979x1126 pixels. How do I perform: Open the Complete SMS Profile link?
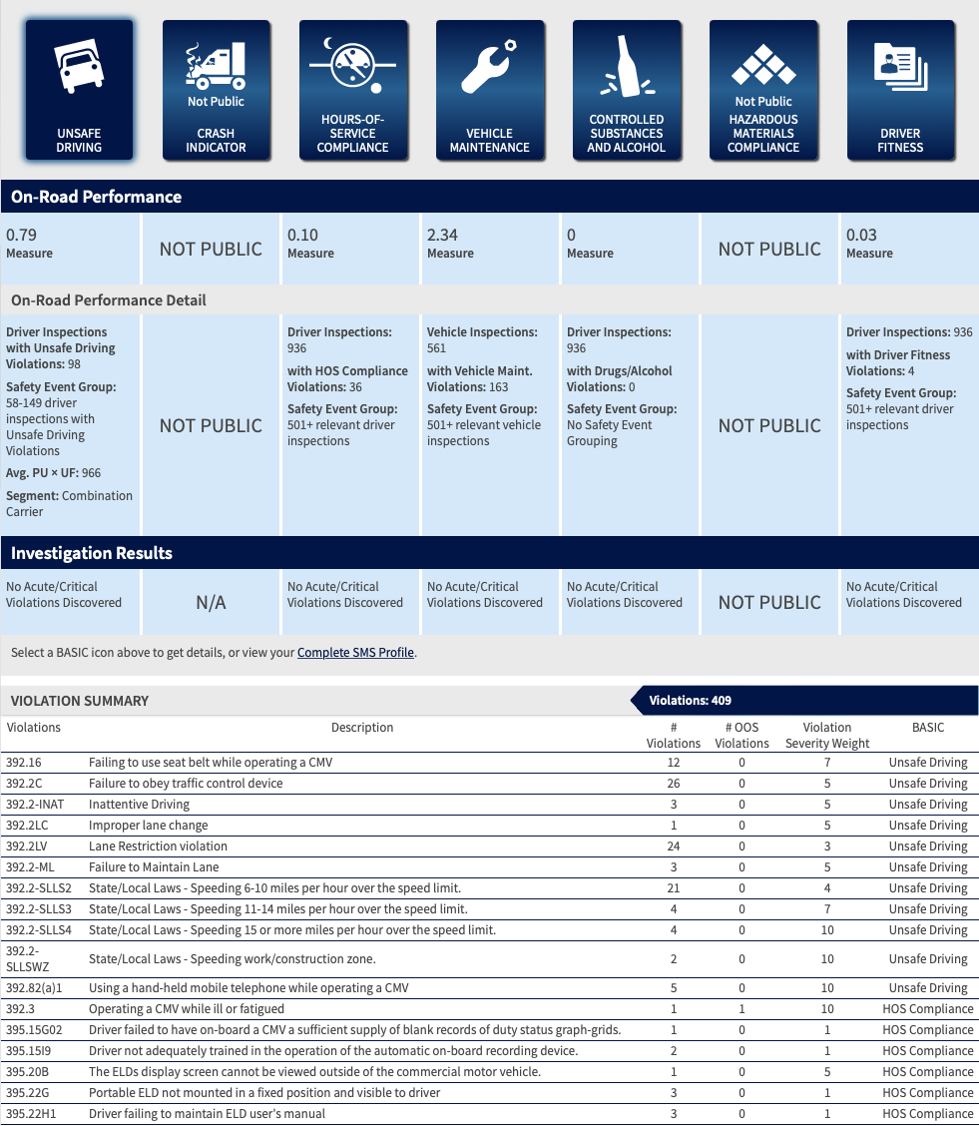355,653
